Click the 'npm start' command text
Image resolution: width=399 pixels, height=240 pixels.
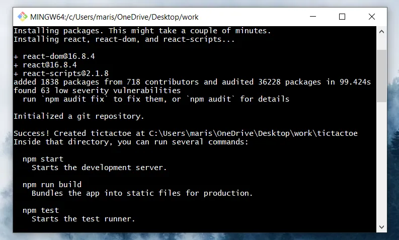43,159
